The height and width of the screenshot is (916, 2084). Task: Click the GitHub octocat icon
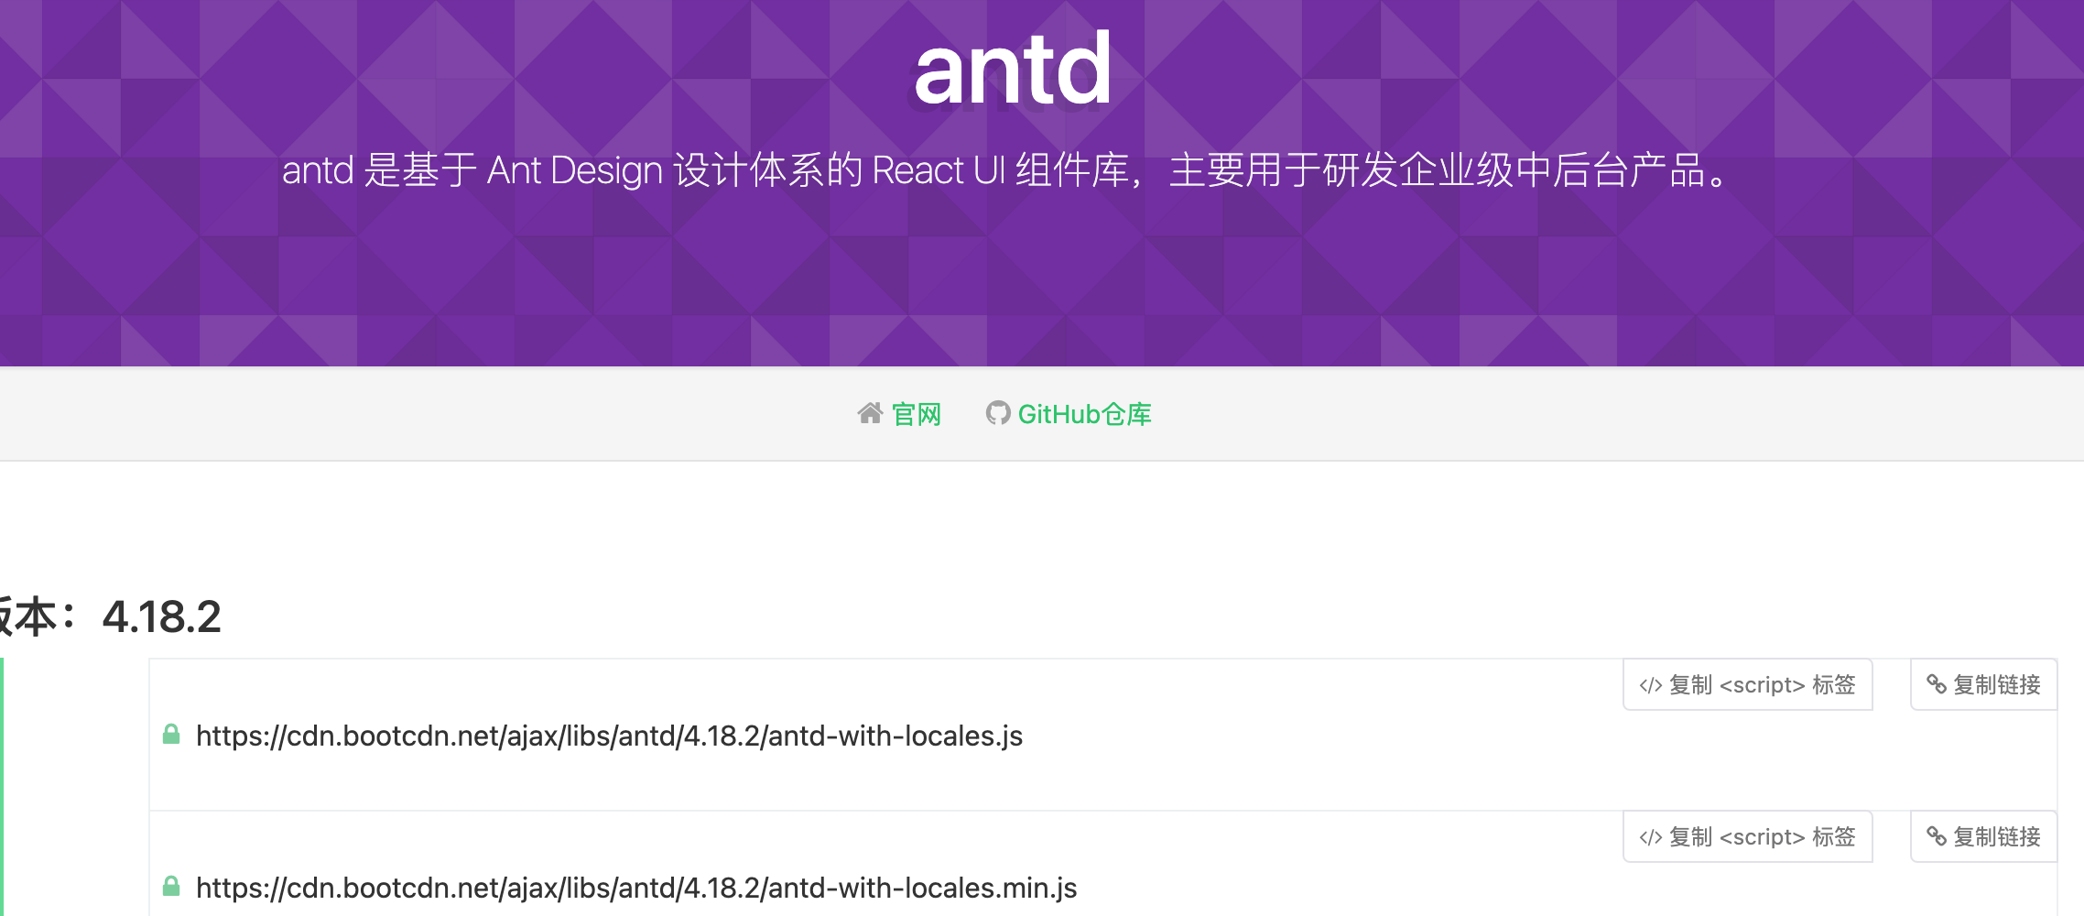pos(997,414)
